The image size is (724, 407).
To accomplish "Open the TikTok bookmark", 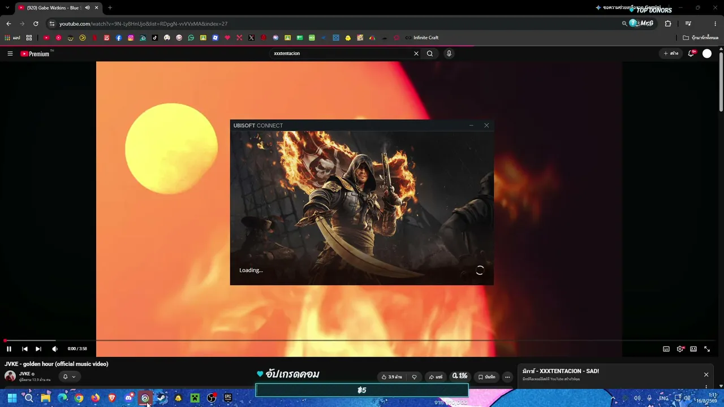I will [x=155, y=38].
